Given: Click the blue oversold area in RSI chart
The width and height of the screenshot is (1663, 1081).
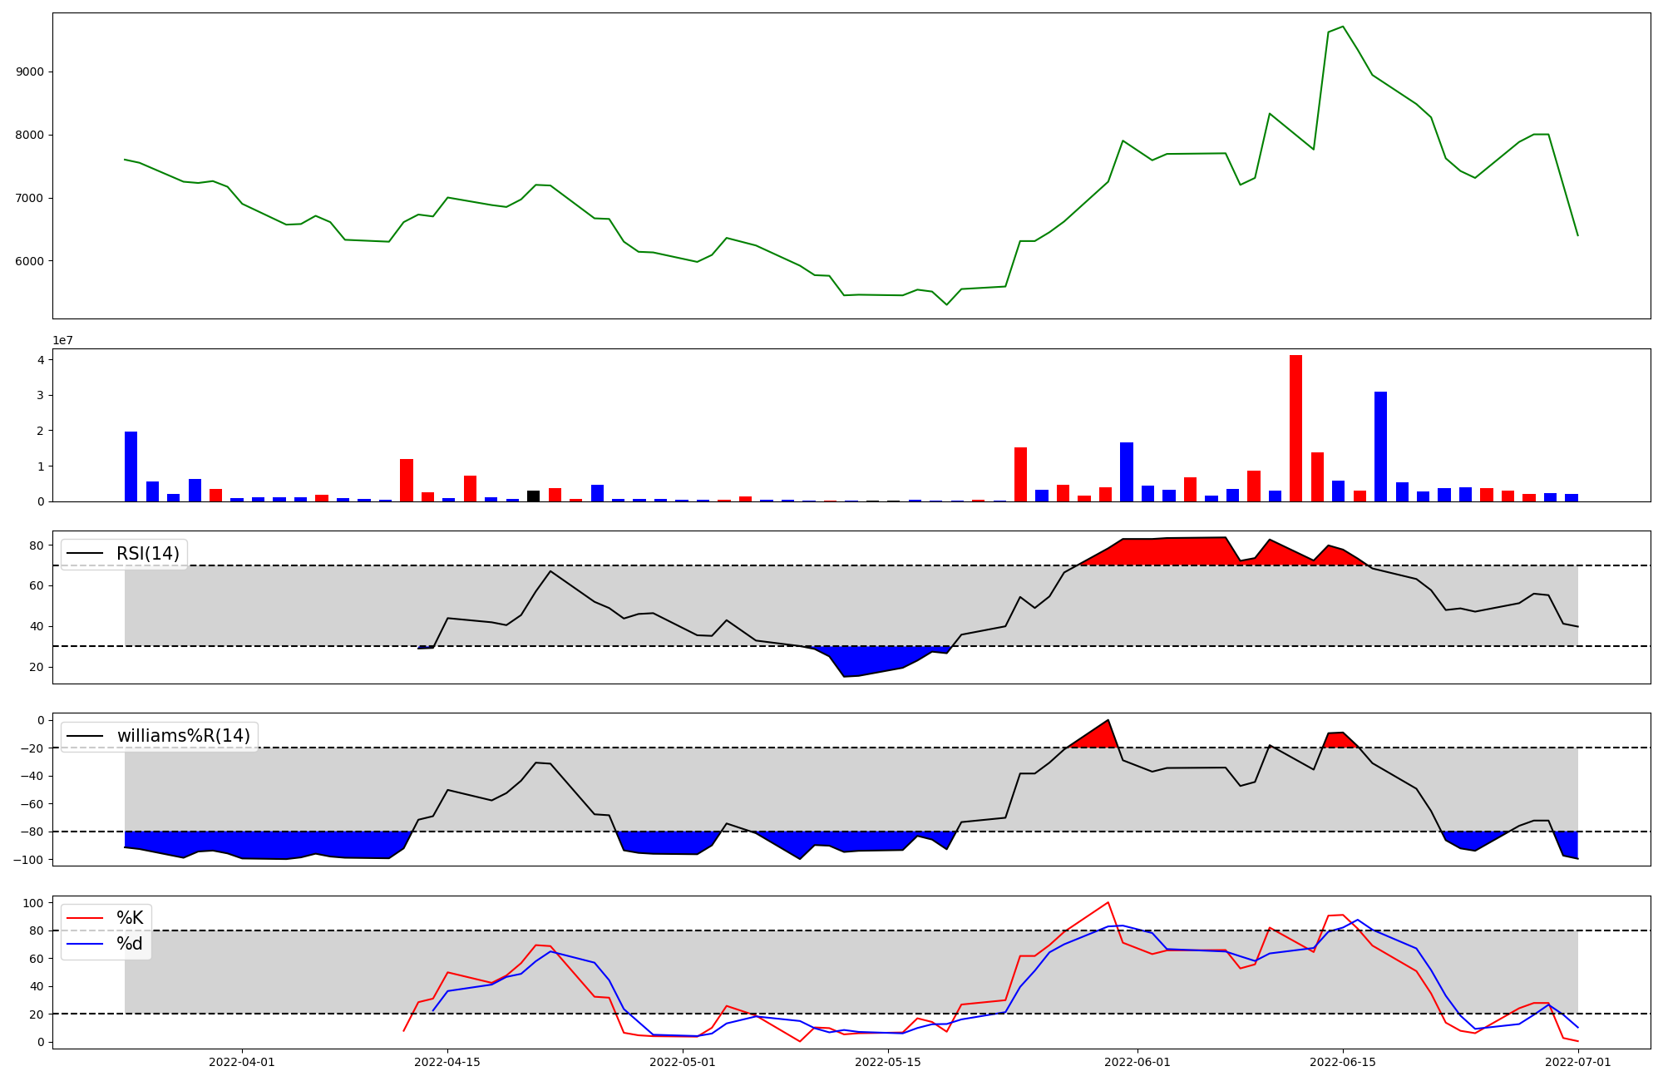Looking at the screenshot, I should (865, 660).
